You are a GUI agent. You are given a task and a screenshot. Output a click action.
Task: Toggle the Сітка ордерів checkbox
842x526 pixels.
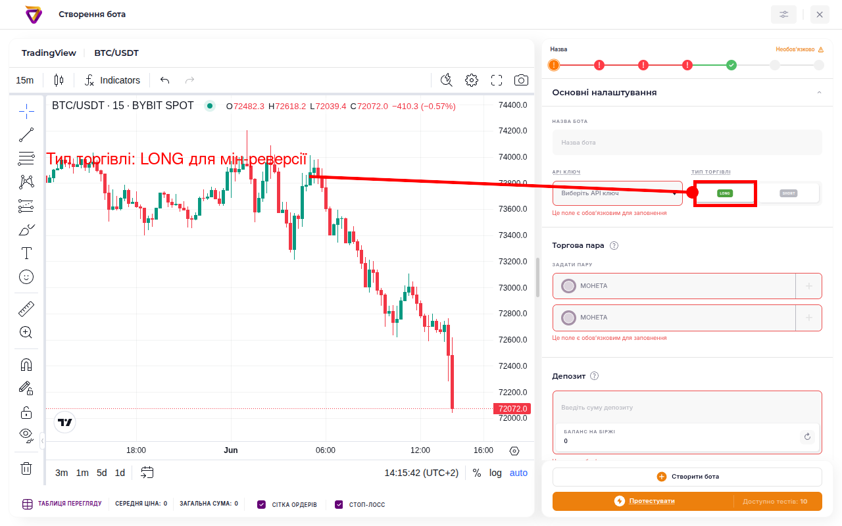click(x=262, y=504)
